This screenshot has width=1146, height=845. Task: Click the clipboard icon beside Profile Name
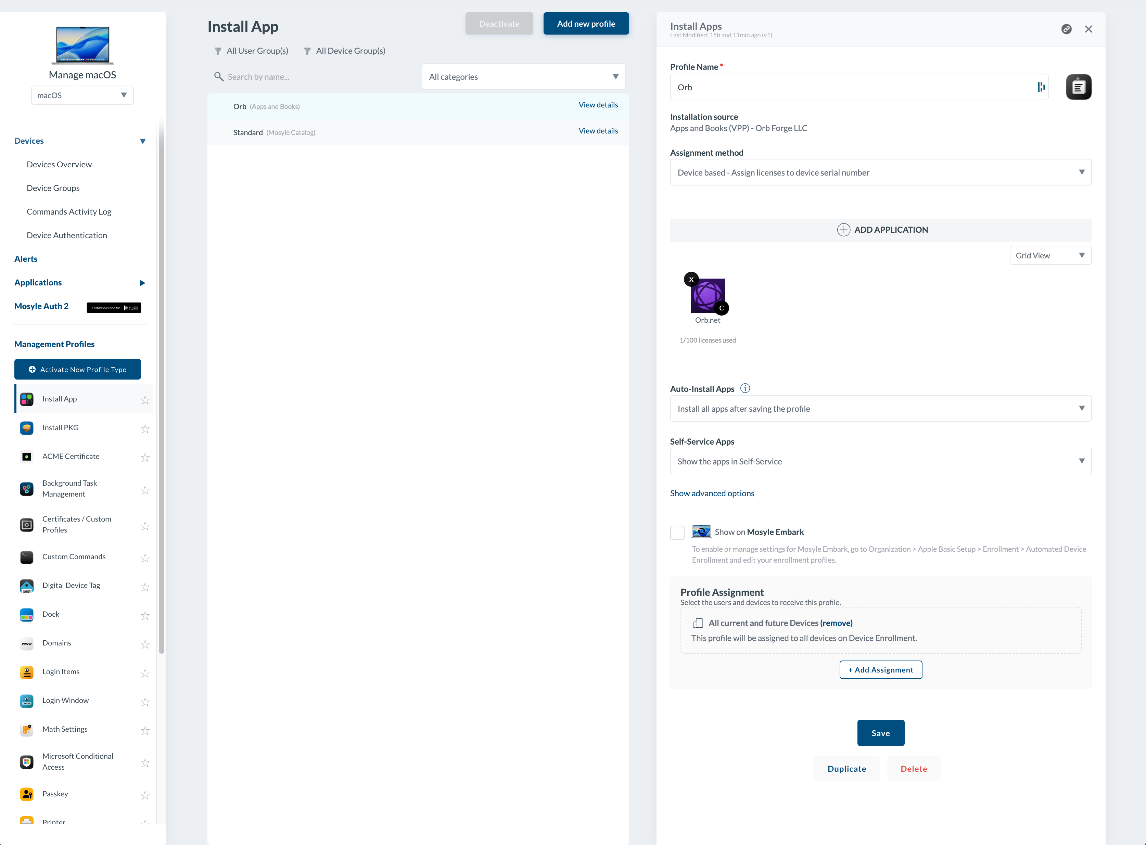(1079, 87)
